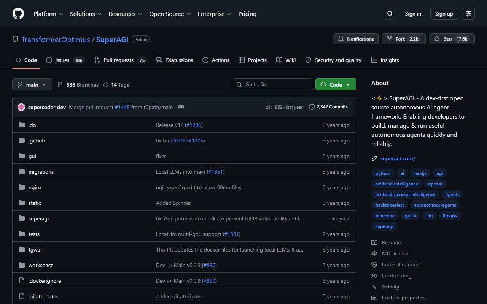Click the commit details ellipsis icon
This screenshot has width=487, height=304.
(181, 107)
